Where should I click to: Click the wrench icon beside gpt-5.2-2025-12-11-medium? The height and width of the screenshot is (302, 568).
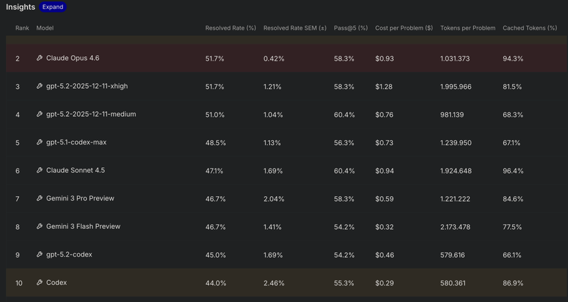coord(39,114)
